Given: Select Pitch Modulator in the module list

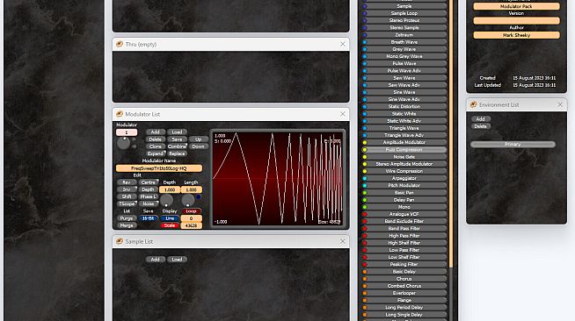Looking at the screenshot, I should [x=404, y=185].
